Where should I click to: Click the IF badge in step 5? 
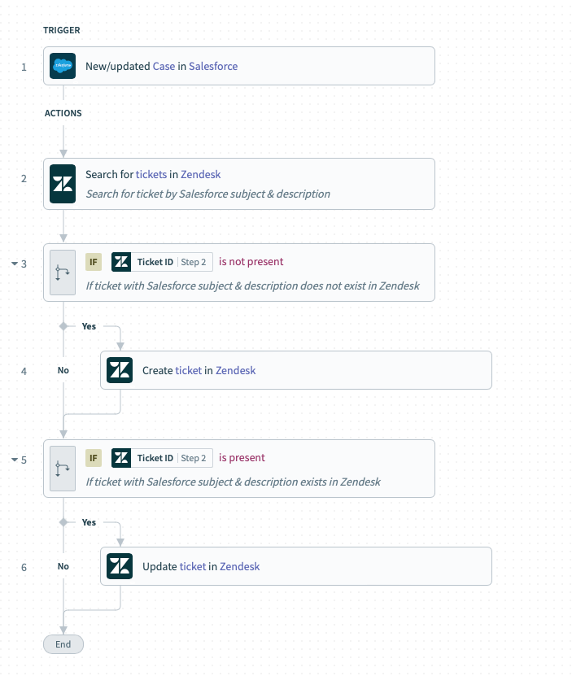[x=94, y=458]
